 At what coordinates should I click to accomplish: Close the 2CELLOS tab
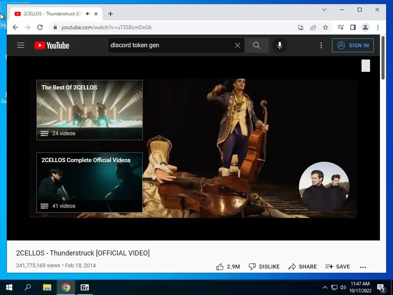(96, 14)
